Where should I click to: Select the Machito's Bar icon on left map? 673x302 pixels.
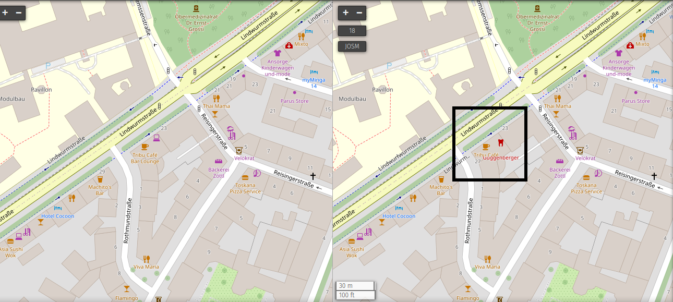(100, 179)
